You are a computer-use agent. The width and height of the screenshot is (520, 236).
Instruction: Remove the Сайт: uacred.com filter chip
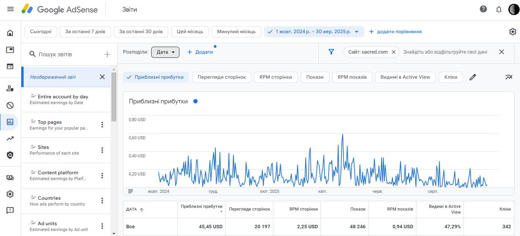pos(394,52)
